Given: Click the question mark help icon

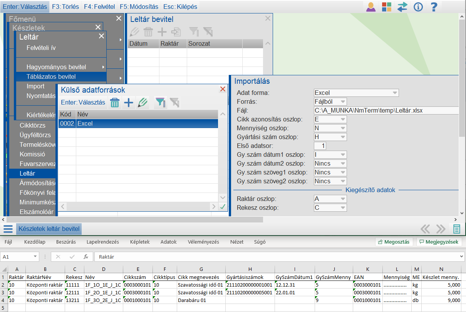Looking at the screenshot, I should pyautogui.click(x=434, y=7).
